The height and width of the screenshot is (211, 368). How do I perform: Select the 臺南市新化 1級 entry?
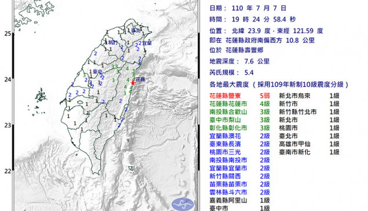[x=309, y=152]
